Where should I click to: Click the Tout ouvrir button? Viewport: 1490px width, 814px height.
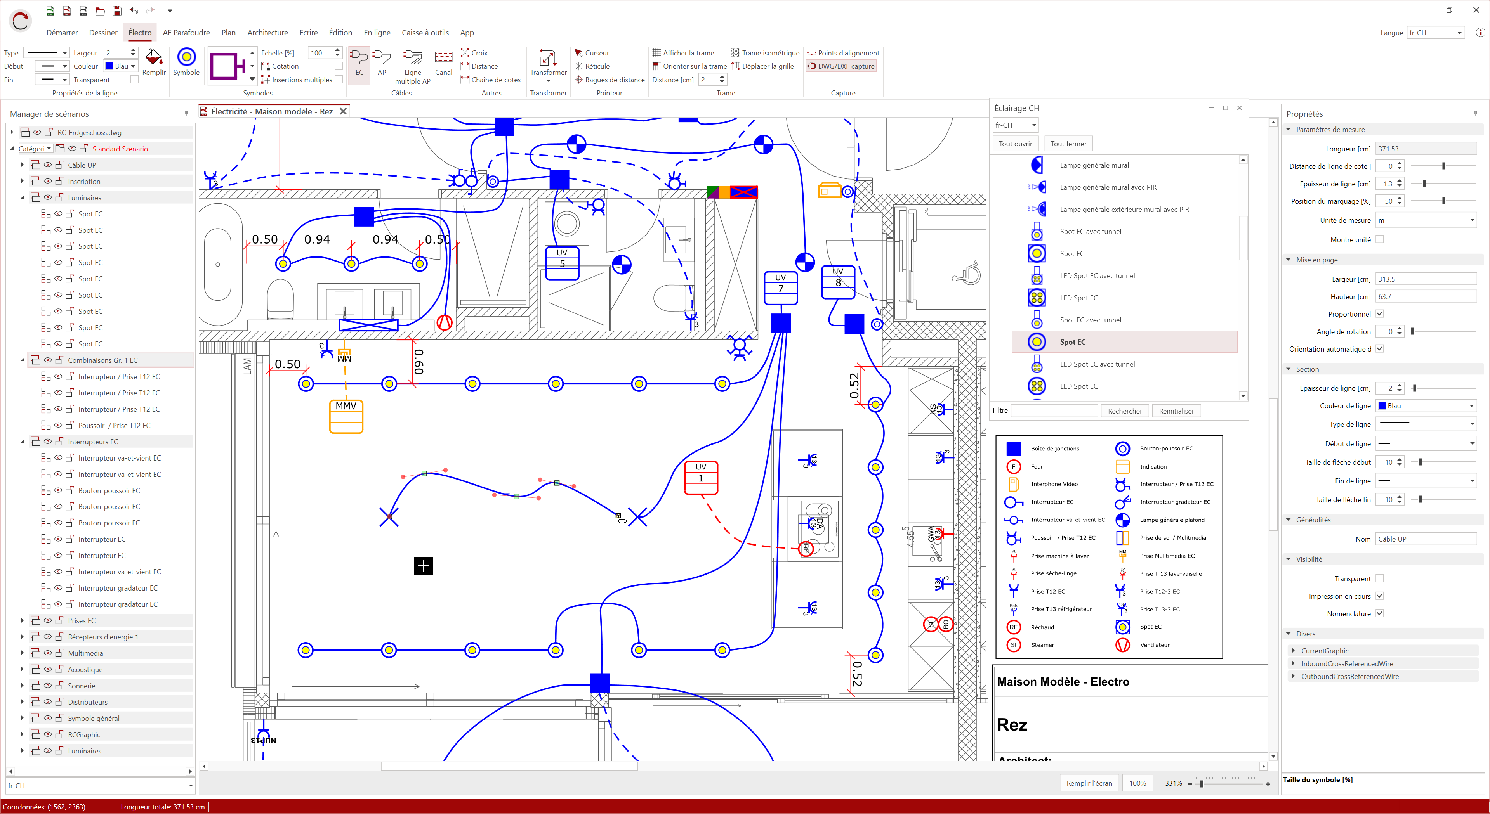coord(1015,144)
